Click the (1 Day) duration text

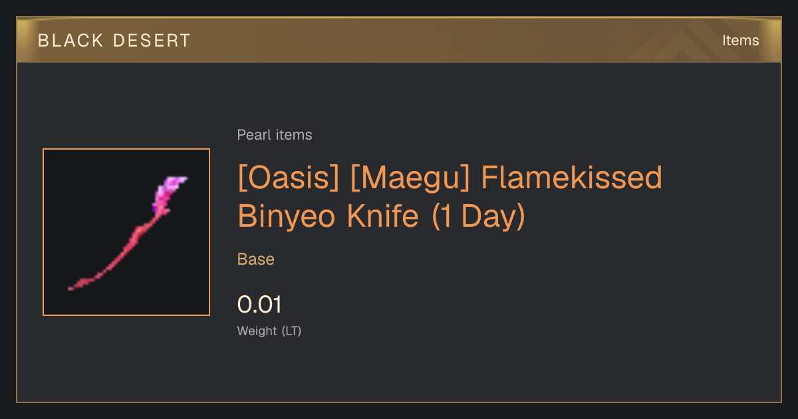click(x=479, y=216)
